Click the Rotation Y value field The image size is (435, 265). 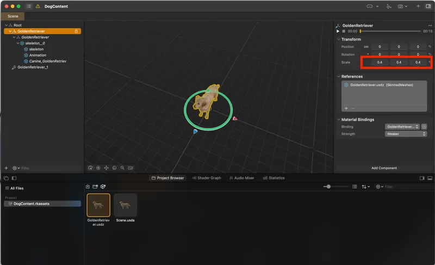click(399, 54)
